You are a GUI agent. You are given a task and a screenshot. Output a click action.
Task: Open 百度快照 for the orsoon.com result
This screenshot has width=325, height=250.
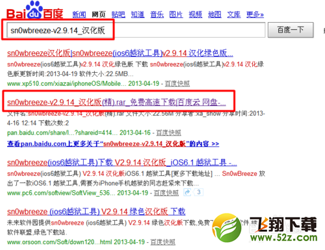(162, 242)
